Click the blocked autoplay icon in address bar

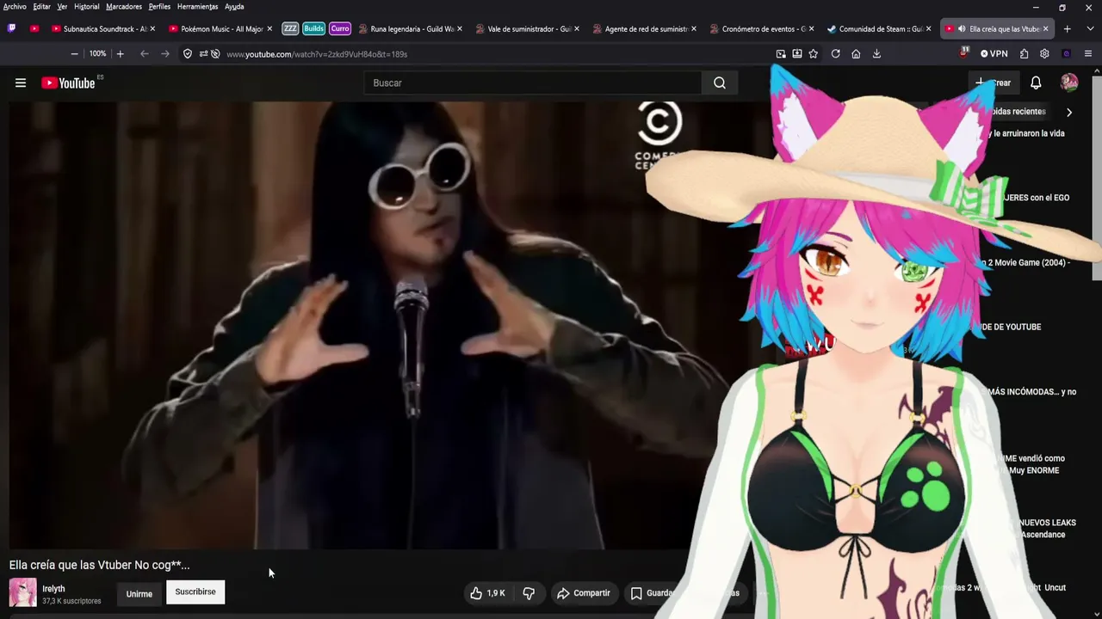[x=215, y=53]
